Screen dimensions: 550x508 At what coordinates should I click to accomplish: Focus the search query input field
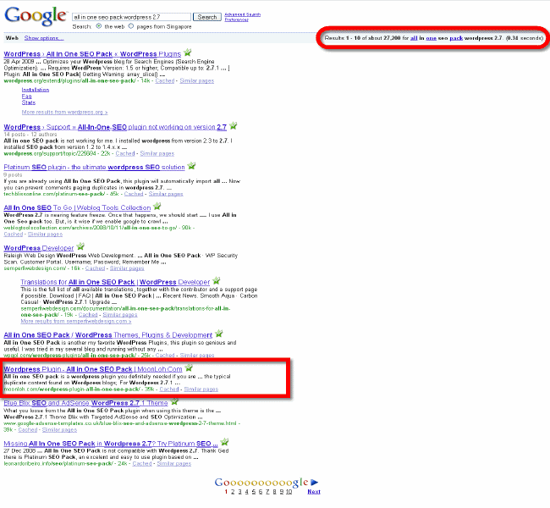pyautogui.click(x=131, y=17)
